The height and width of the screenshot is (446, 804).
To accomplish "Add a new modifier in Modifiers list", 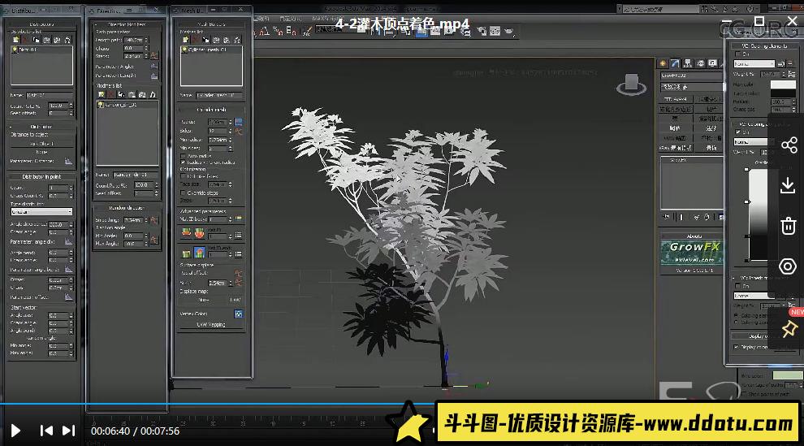I will tap(102, 94).
